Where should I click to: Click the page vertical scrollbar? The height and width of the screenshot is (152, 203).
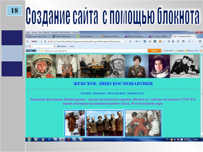click(202, 96)
